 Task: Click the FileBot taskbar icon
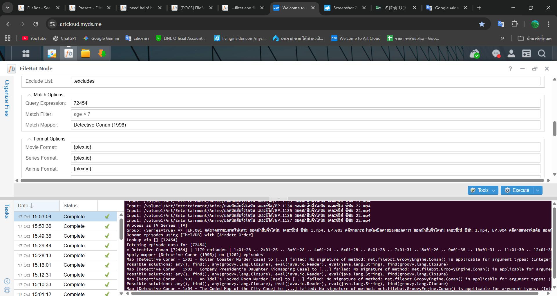[x=69, y=53]
